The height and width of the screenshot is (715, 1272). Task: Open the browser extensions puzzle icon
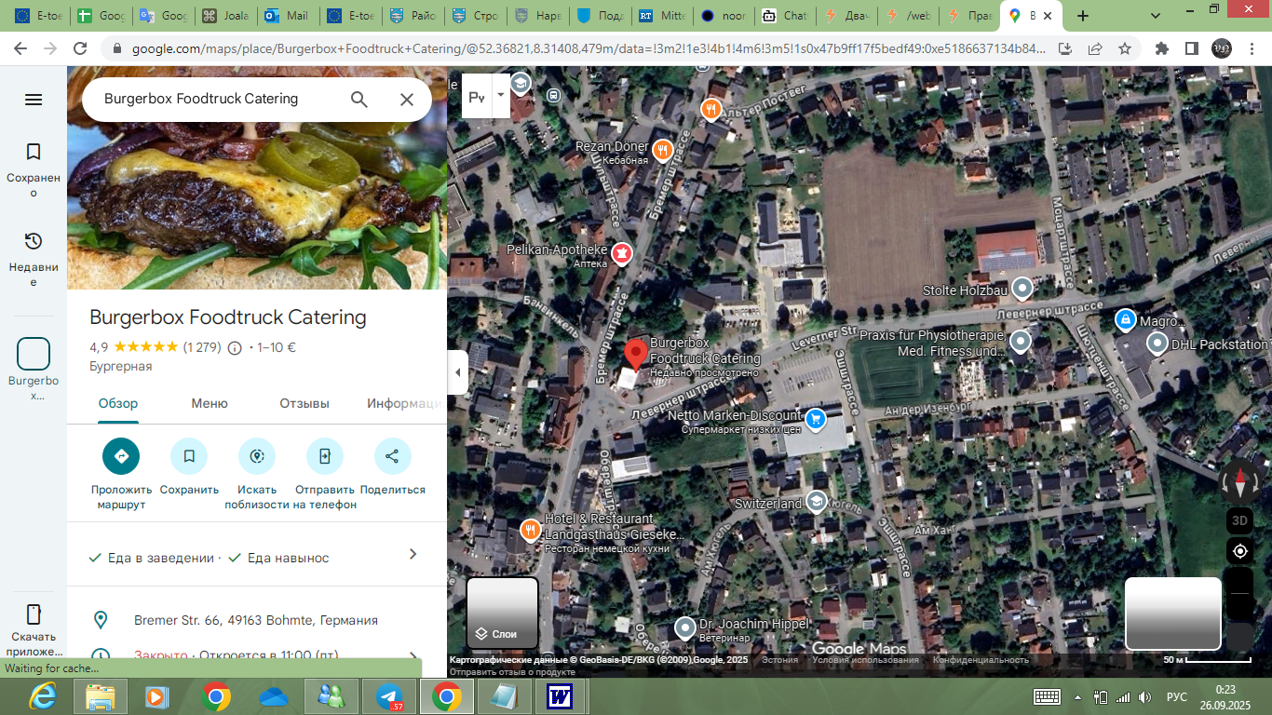click(x=1162, y=48)
